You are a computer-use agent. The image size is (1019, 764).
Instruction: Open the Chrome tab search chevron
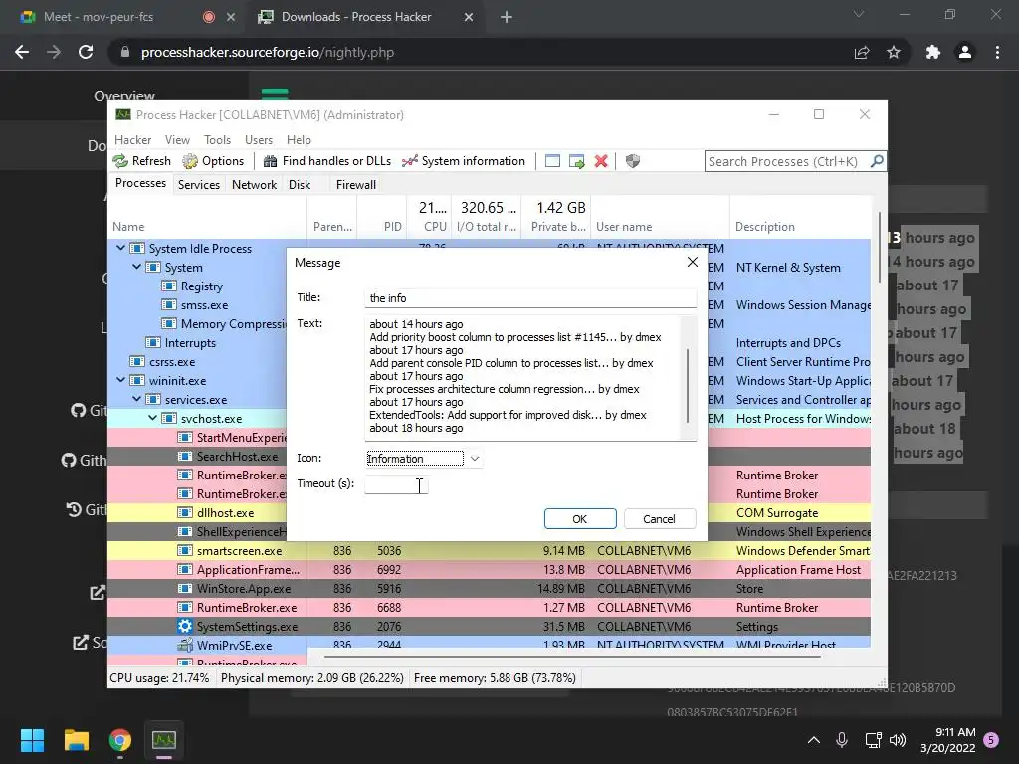pos(859,14)
